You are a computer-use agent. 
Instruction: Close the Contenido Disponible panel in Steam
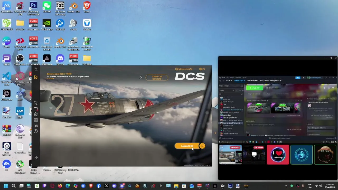tap(301, 101)
